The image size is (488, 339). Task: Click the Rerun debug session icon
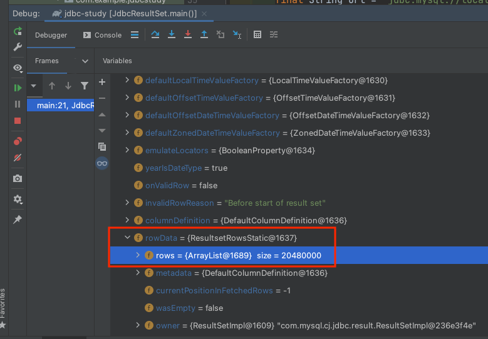pyautogui.click(x=18, y=31)
